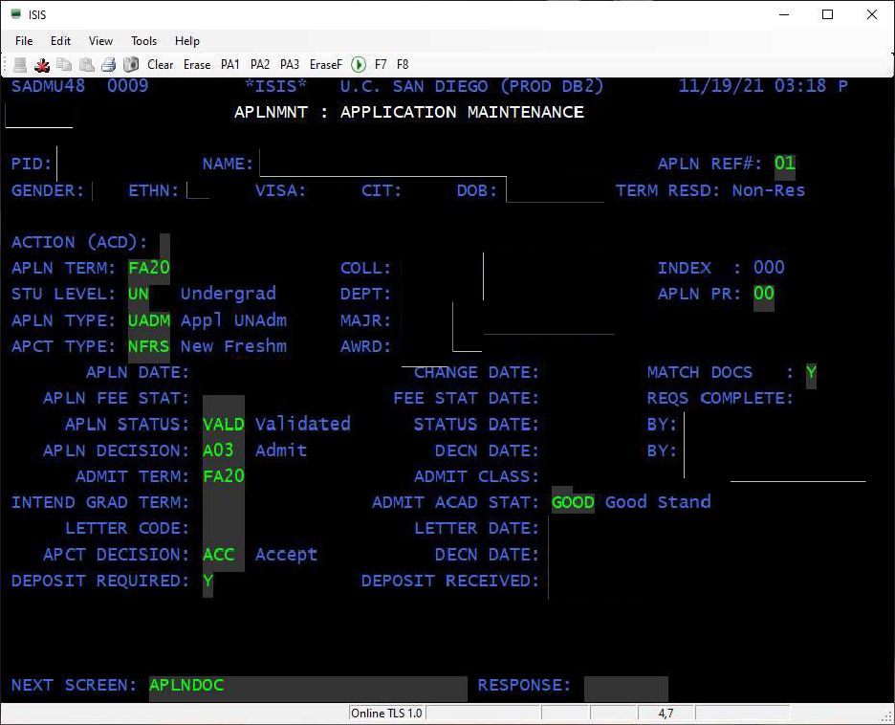This screenshot has width=895, height=725.
Task: Click the 'Online TLS 1.0' status bar entry
Action: 387,714
